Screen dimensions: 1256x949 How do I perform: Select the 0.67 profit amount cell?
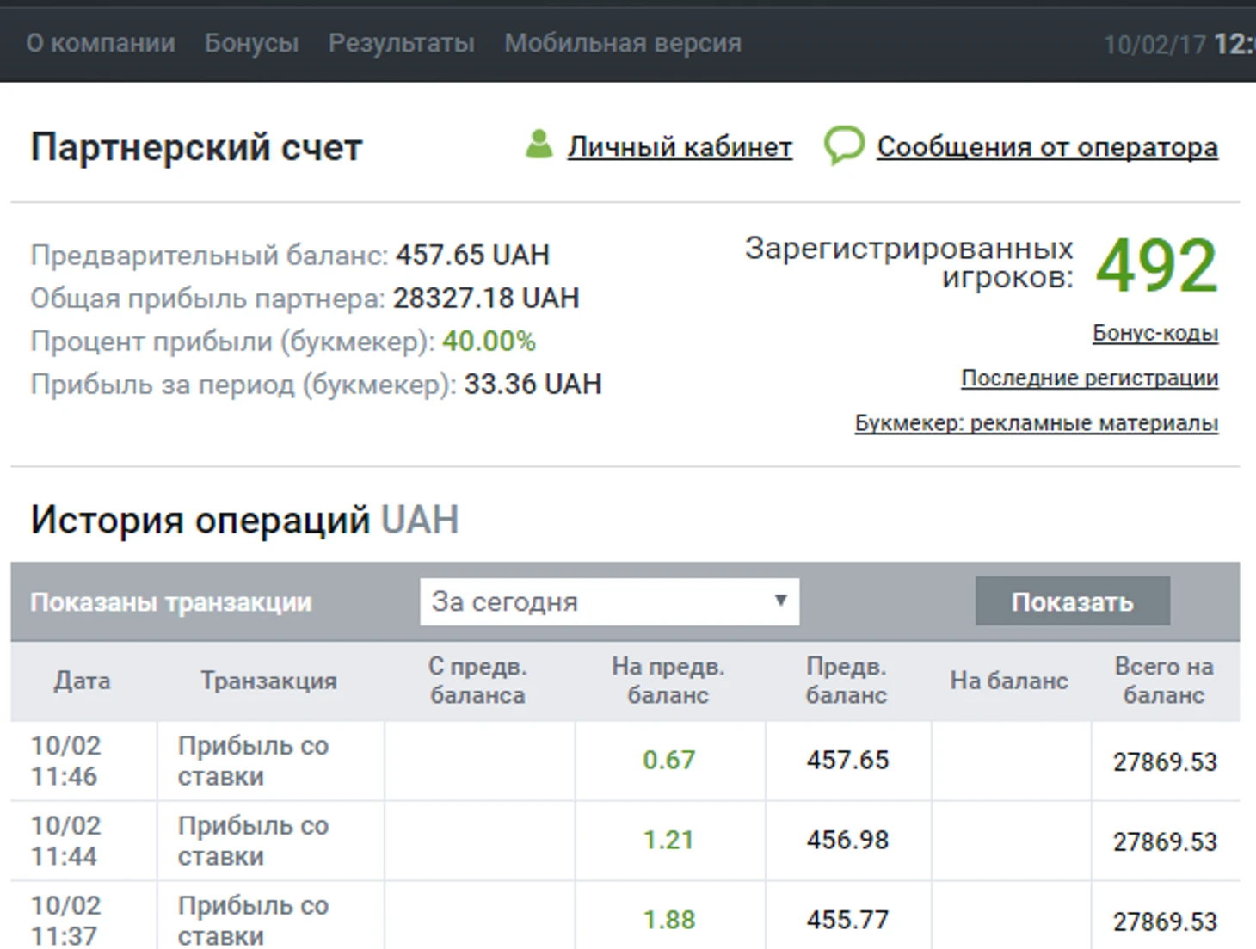coord(668,761)
